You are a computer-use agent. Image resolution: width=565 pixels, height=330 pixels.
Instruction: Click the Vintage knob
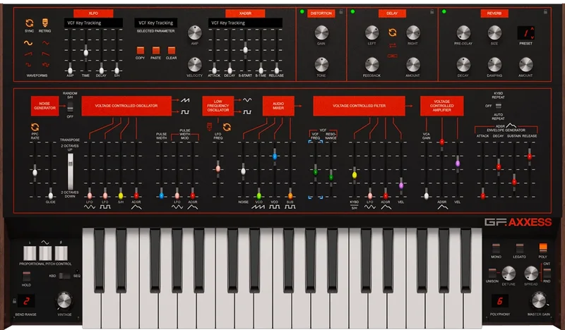[x=64, y=300]
